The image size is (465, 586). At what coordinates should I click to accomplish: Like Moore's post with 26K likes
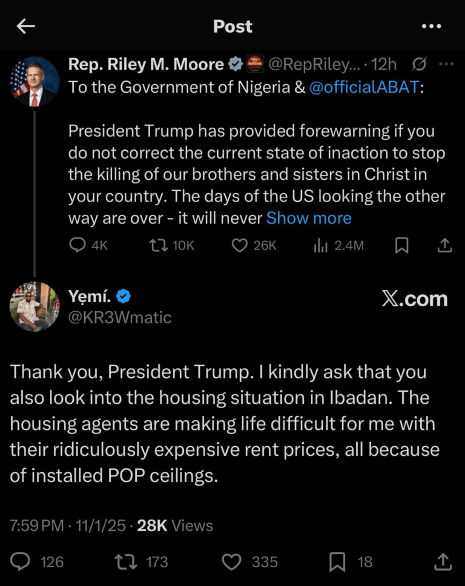click(240, 245)
